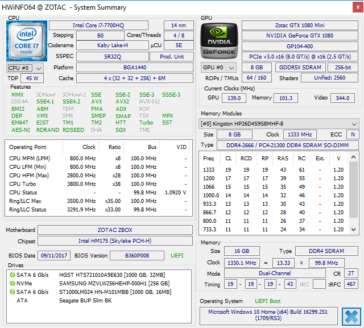Click the memory timings scrollbar down arrow

coord(353,230)
